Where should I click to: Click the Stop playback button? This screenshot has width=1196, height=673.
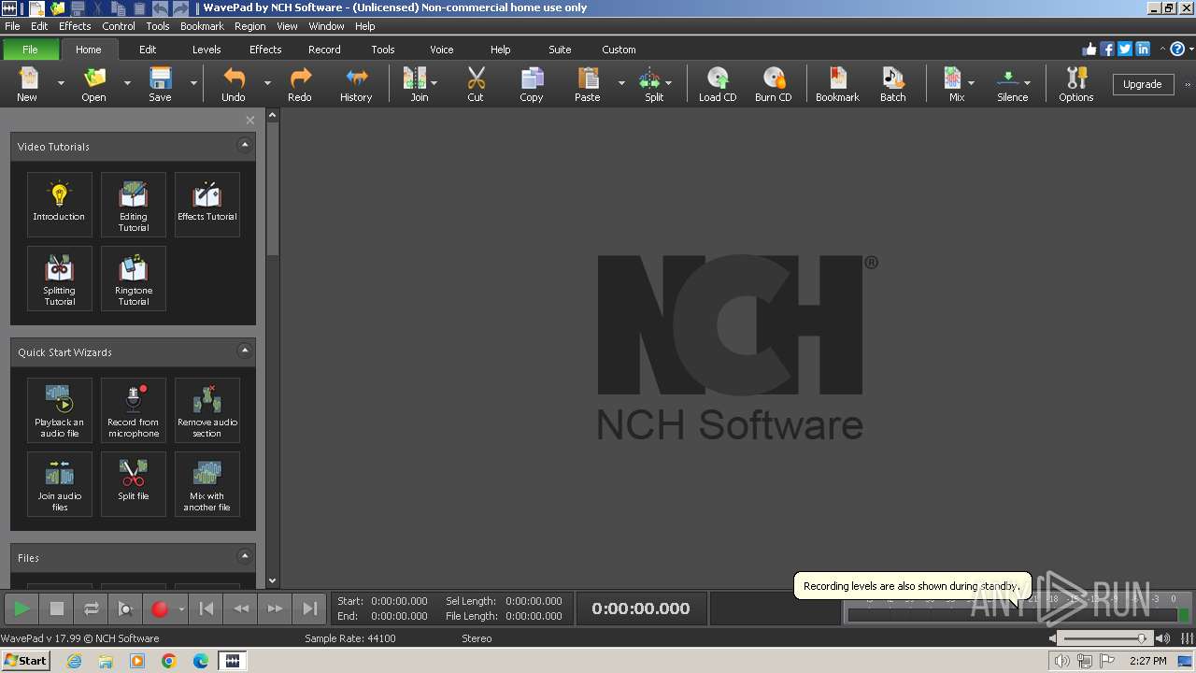(x=56, y=609)
